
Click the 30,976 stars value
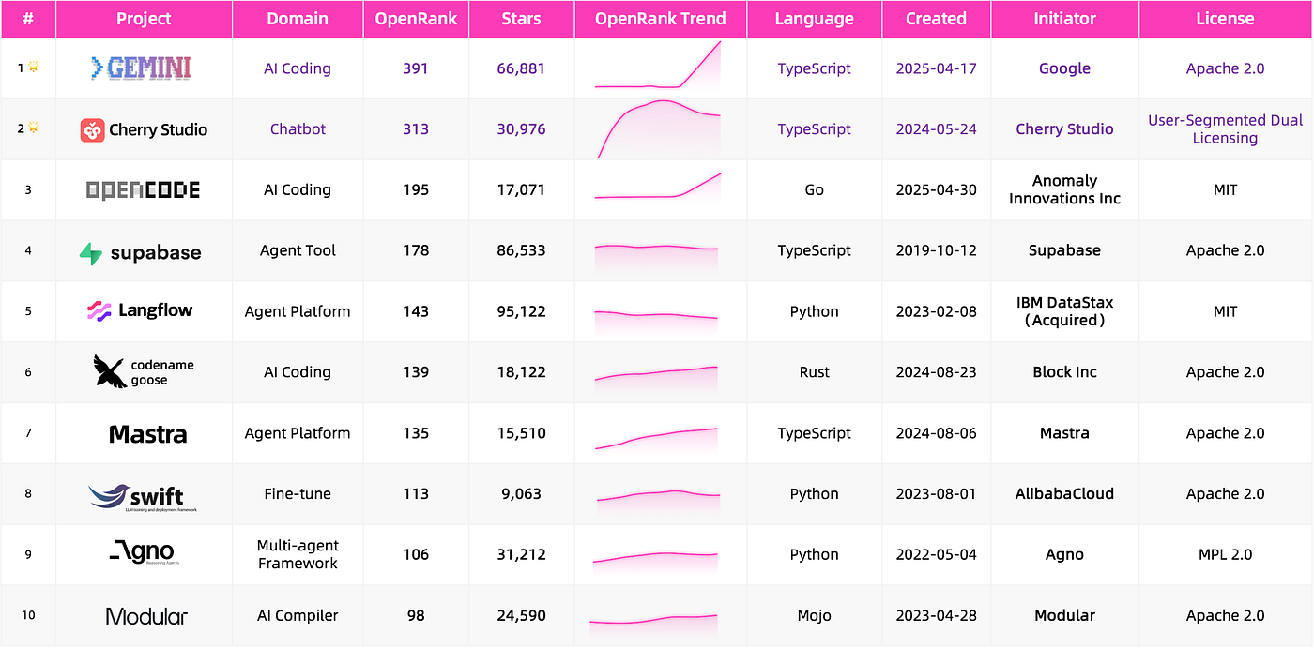(x=521, y=129)
